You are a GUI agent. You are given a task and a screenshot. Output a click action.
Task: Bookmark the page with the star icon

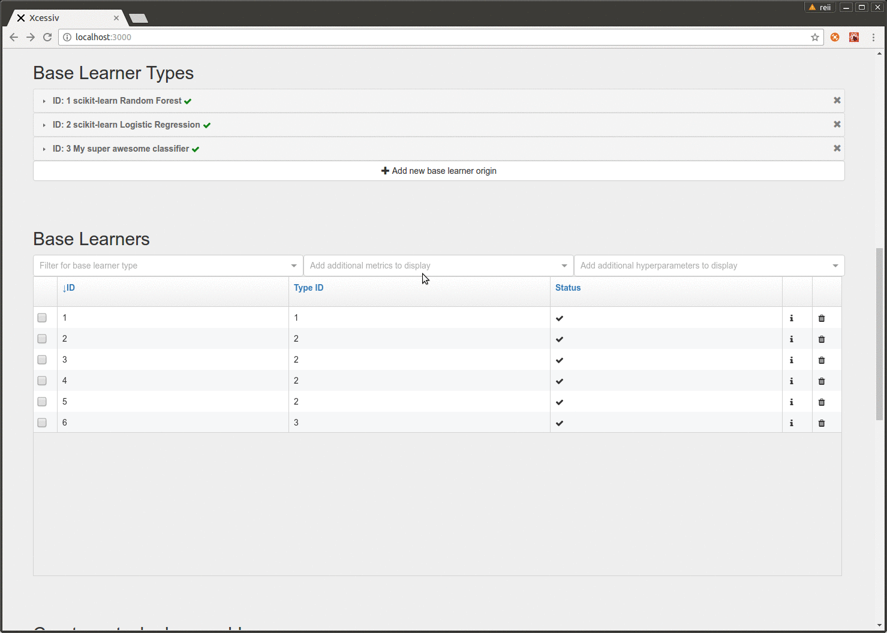point(814,37)
